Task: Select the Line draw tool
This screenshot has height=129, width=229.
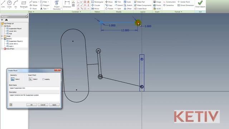Action: pyautogui.click(x=3, y=4)
